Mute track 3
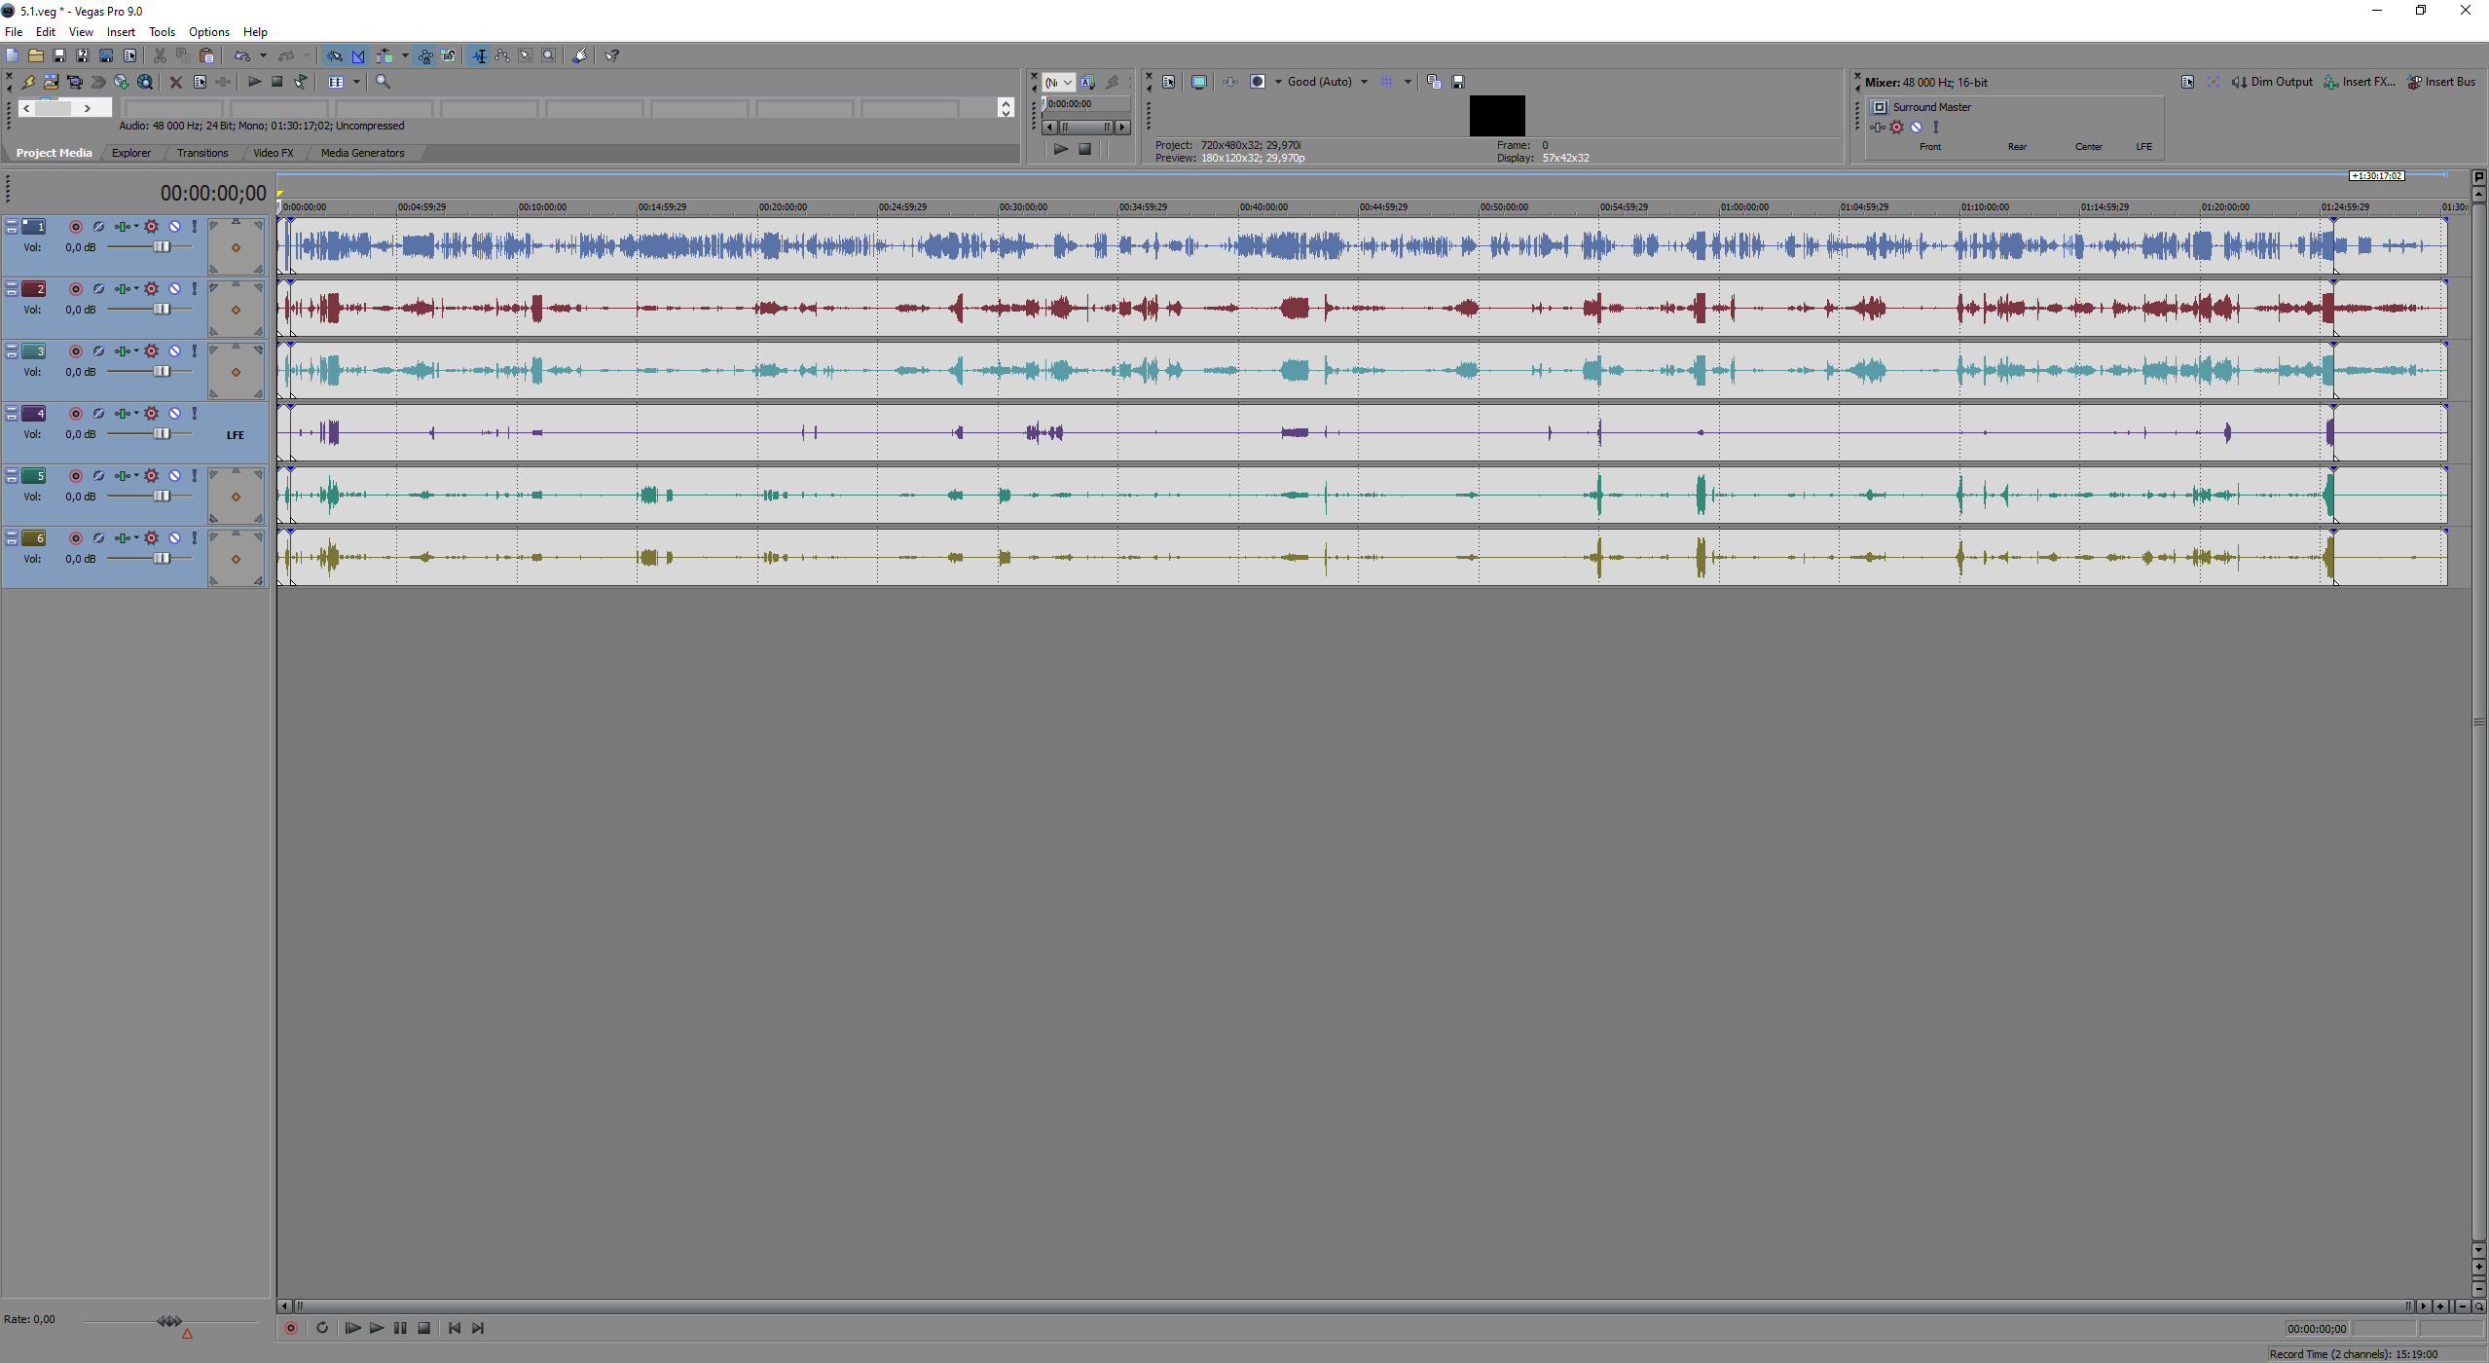 (174, 351)
